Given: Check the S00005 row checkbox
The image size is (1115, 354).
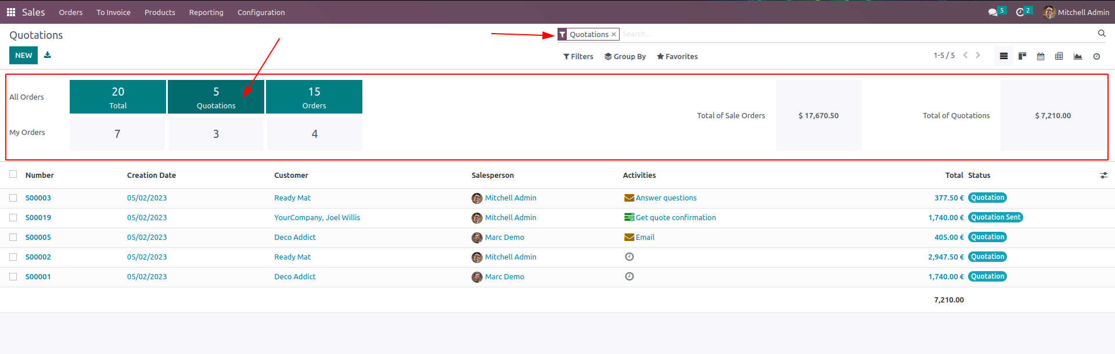Looking at the screenshot, I should [13, 237].
